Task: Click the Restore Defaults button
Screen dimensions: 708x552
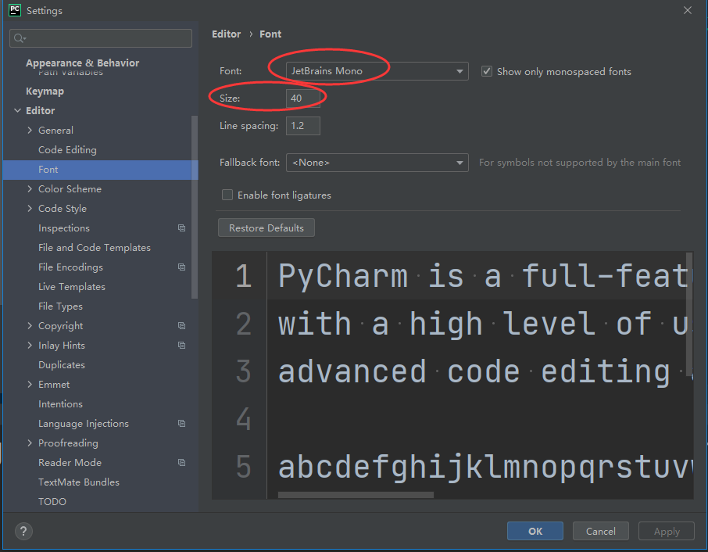Action: [266, 228]
